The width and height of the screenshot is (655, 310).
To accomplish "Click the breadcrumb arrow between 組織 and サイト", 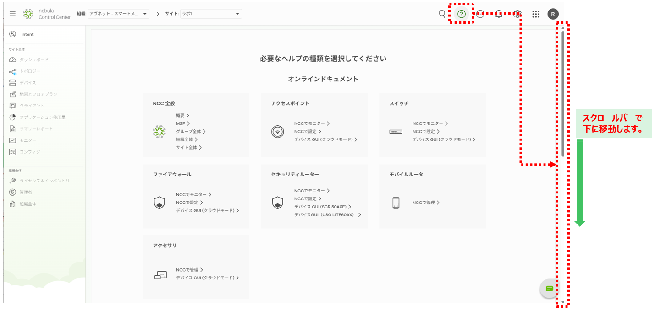I will point(158,14).
